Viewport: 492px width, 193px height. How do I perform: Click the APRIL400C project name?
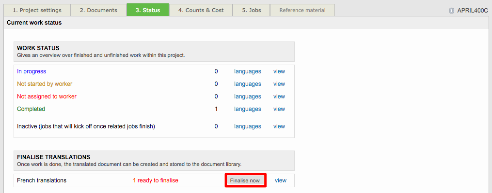click(x=472, y=11)
